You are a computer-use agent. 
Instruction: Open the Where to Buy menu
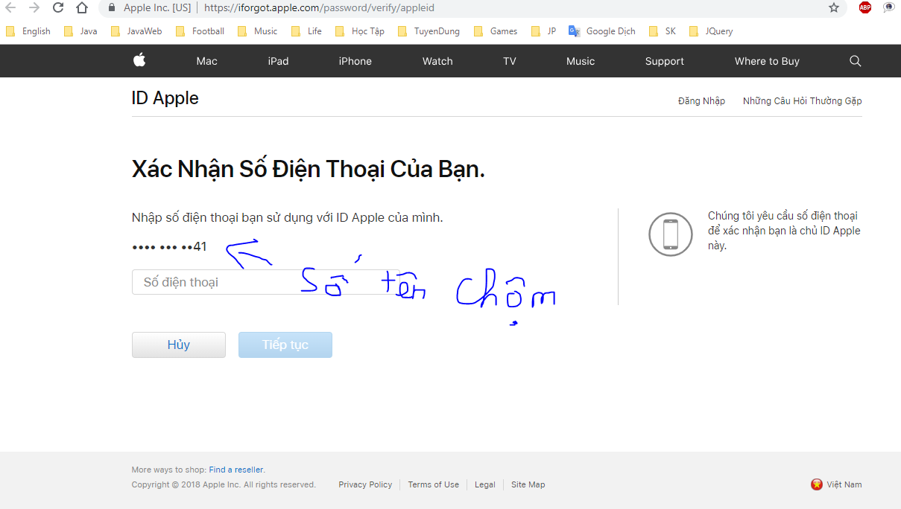pyautogui.click(x=767, y=61)
